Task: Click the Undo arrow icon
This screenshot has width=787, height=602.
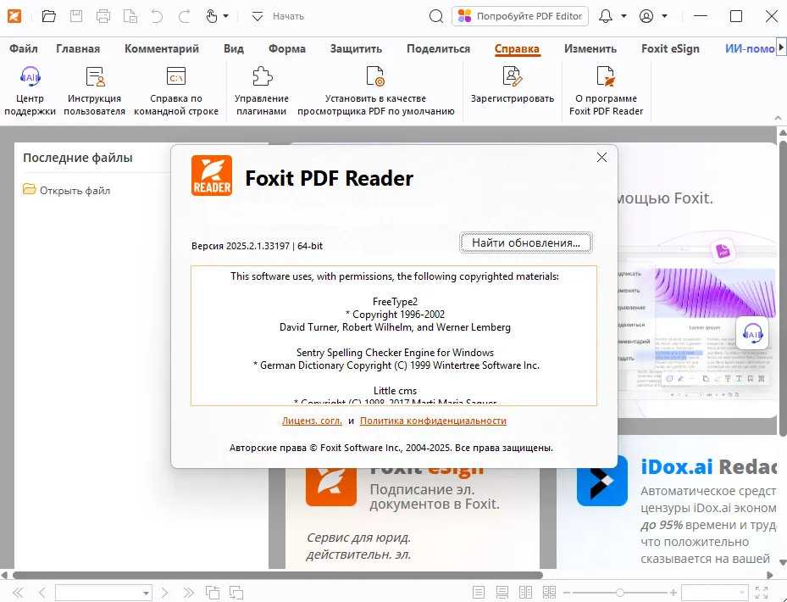Action: [x=158, y=15]
